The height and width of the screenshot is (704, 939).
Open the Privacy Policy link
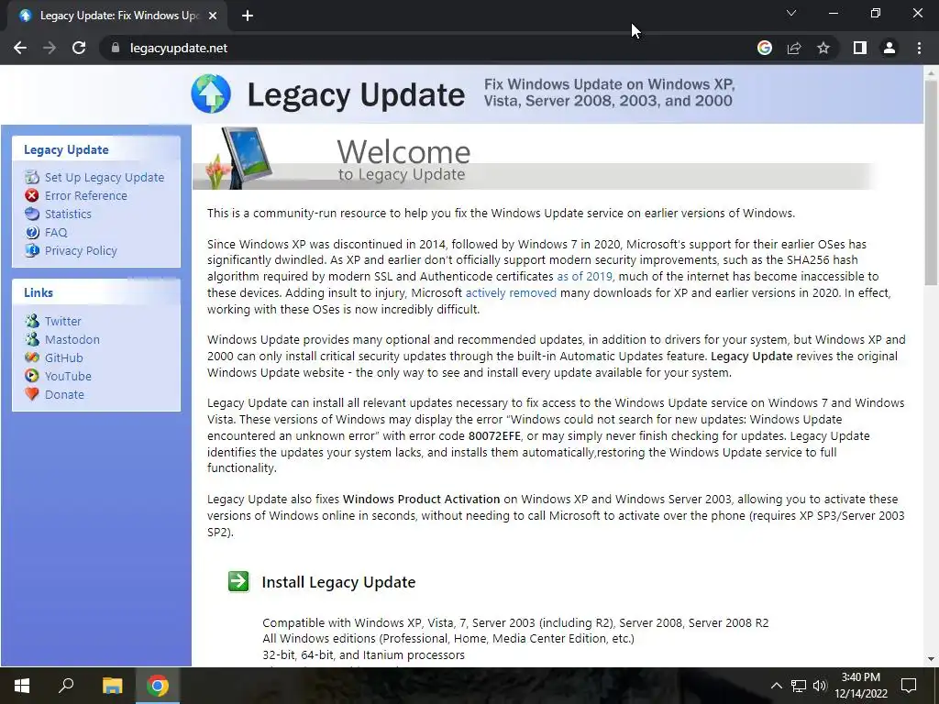click(81, 251)
